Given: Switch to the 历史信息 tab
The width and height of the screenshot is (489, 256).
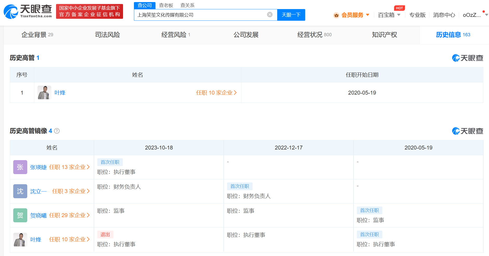Looking at the screenshot, I should click(453, 35).
